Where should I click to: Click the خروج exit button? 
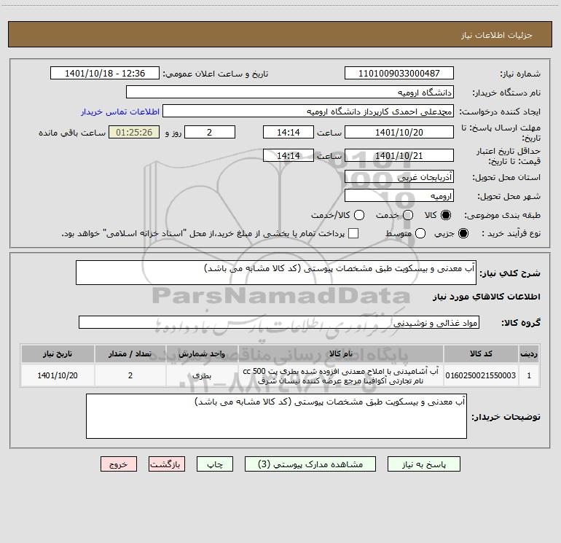point(119,464)
